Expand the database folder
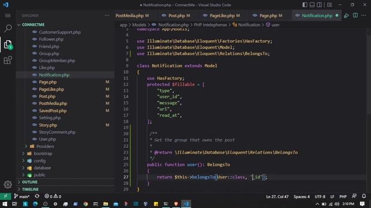The image size is (371, 208). pyautogui.click(x=42, y=168)
